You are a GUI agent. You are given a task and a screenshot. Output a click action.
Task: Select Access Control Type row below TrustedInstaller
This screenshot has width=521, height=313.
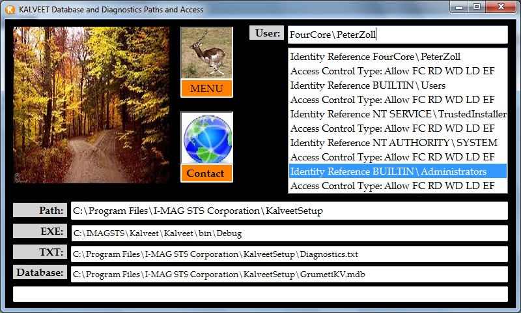[x=397, y=128]
